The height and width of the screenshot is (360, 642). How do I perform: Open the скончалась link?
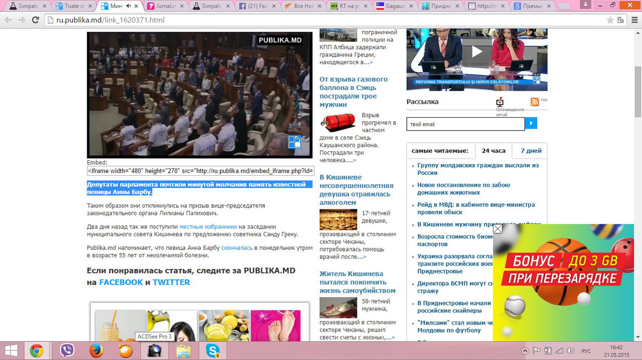(x=237, y=248)
